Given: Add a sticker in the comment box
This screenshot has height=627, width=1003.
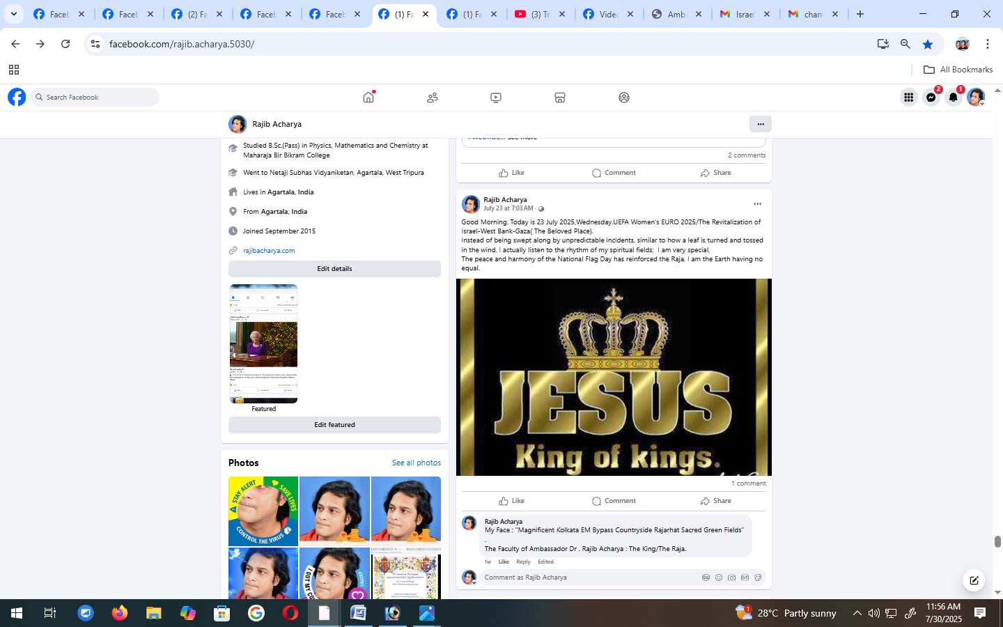Looking at the screenshot, I should (758, 578).
